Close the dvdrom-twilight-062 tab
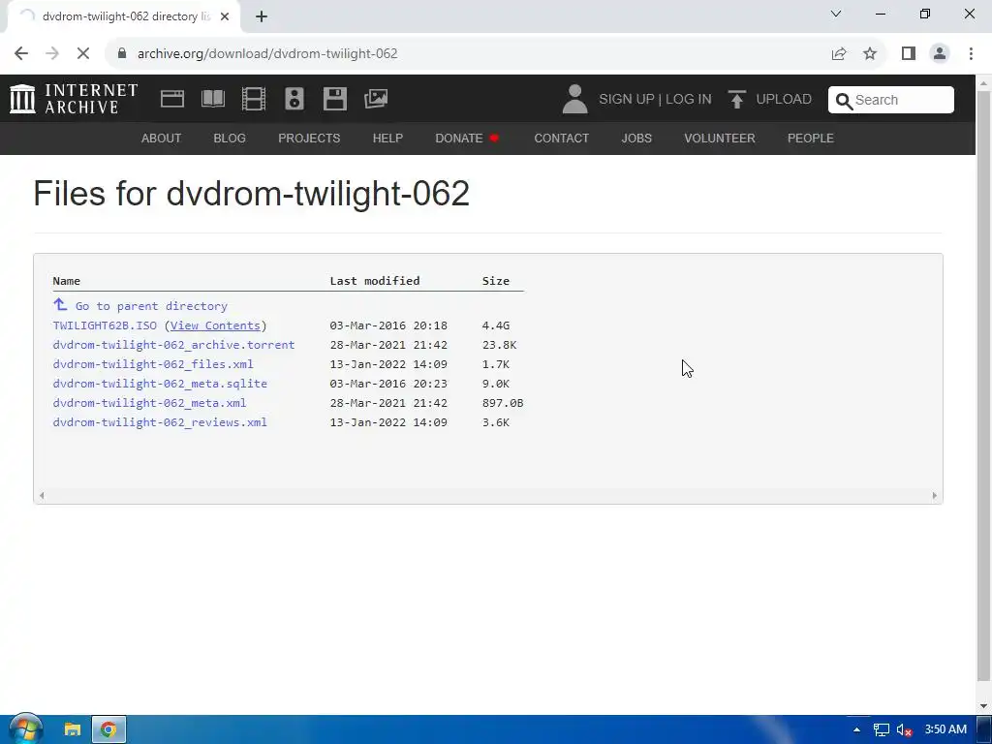This screenshot has height=744, width=992. pos(225,17)
